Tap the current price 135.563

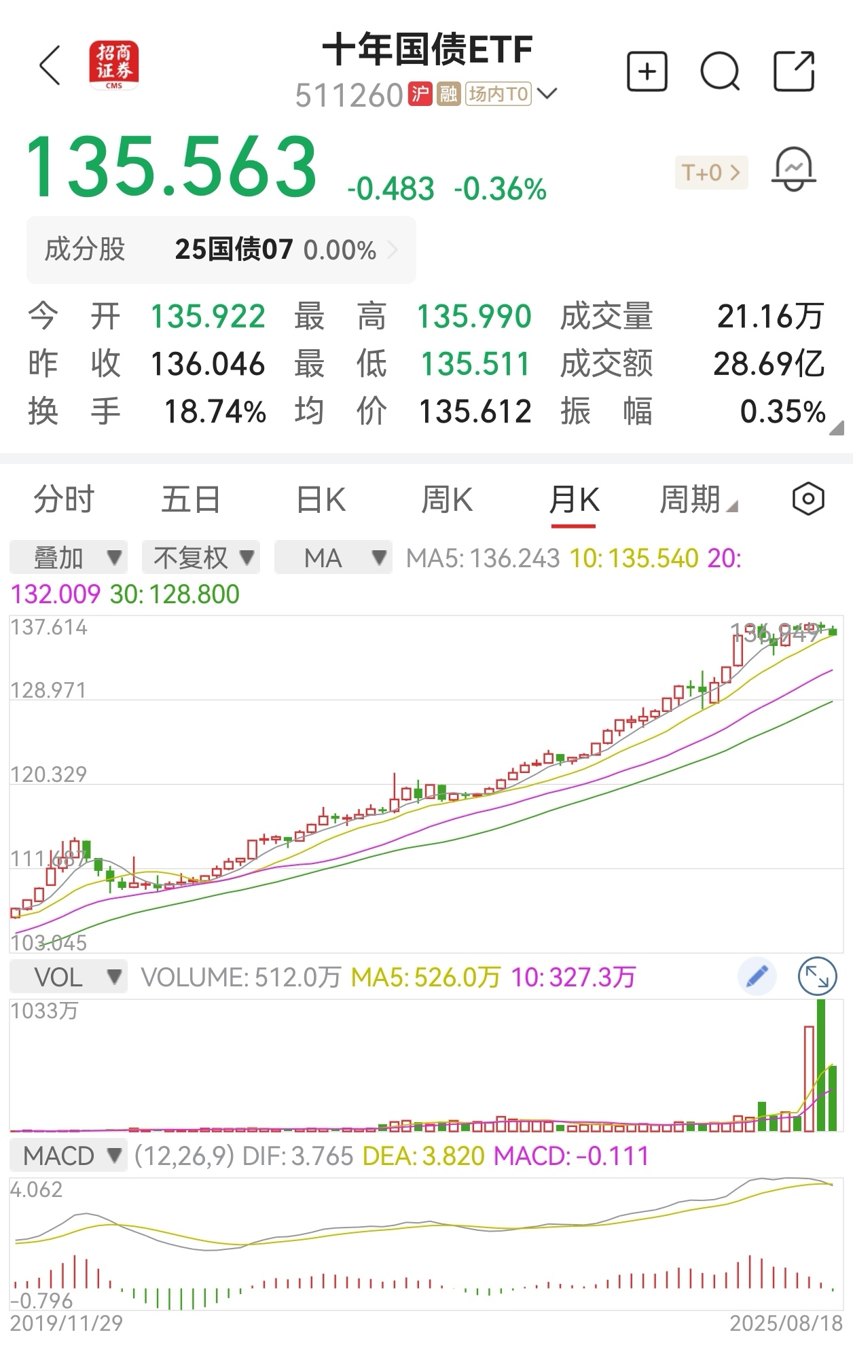point(171,166)
